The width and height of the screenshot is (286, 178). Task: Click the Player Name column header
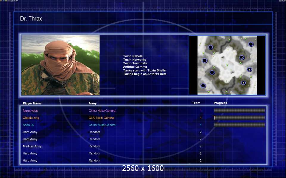coord(32,103)
